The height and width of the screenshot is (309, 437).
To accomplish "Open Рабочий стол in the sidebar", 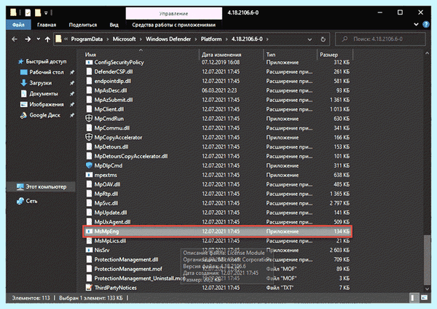I will 47,72.
